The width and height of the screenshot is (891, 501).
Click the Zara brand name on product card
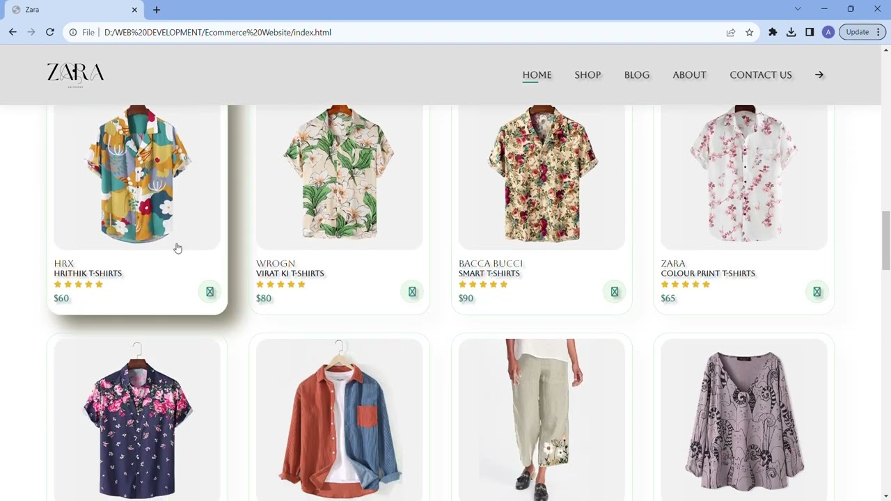pos(673,264)
